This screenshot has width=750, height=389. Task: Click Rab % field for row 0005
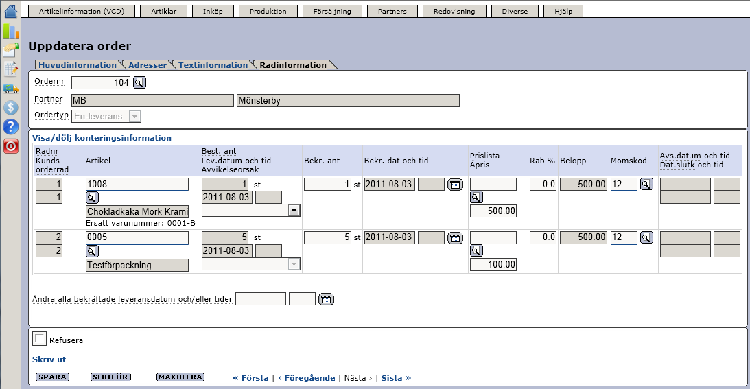click(x=543, y=237)
